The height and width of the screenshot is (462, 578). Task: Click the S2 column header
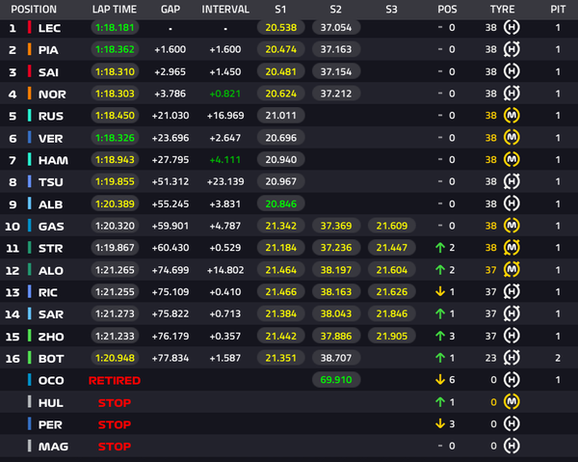coord(336,10)
